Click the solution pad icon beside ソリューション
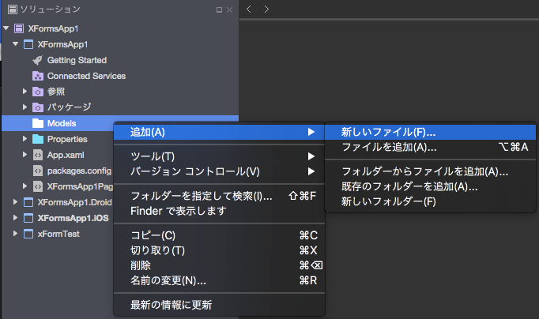Image resolution: width=539 pixels, height=319 pixels. [x=13, y=9]
